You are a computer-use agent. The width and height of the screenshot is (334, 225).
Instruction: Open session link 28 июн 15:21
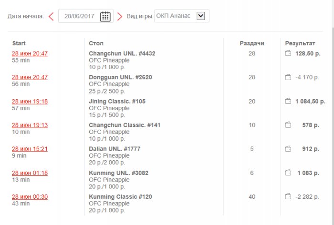pos(30,149)
